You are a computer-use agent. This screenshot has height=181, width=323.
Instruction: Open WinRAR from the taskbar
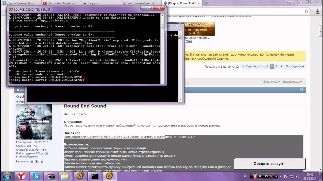coord(51,176)
